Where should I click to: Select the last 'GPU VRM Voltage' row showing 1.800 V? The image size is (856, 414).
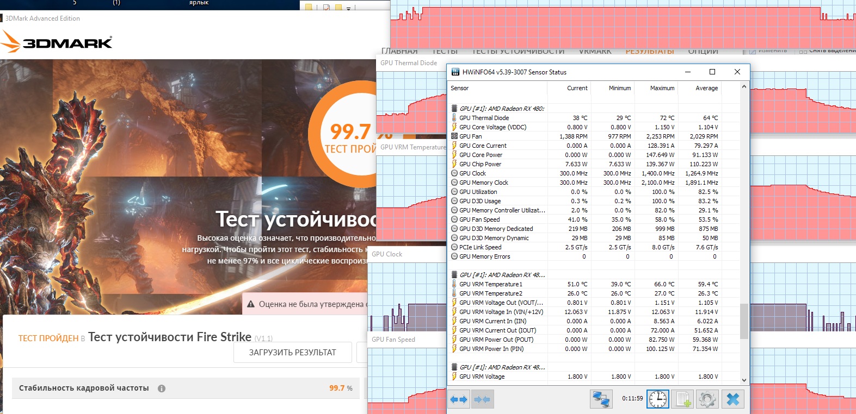[594, 377]
